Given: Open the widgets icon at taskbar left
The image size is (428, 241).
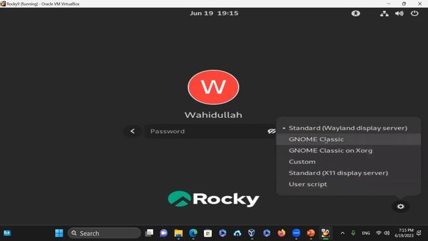Looking at the screenshot, I should pos(7,233).
